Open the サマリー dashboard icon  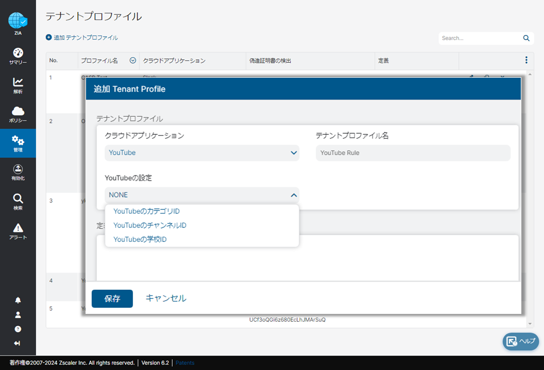18,52
